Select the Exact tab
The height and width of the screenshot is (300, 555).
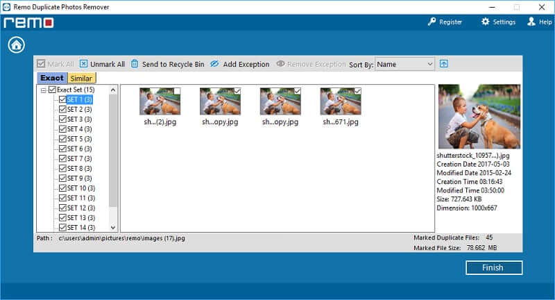click(x=52, y=78)
